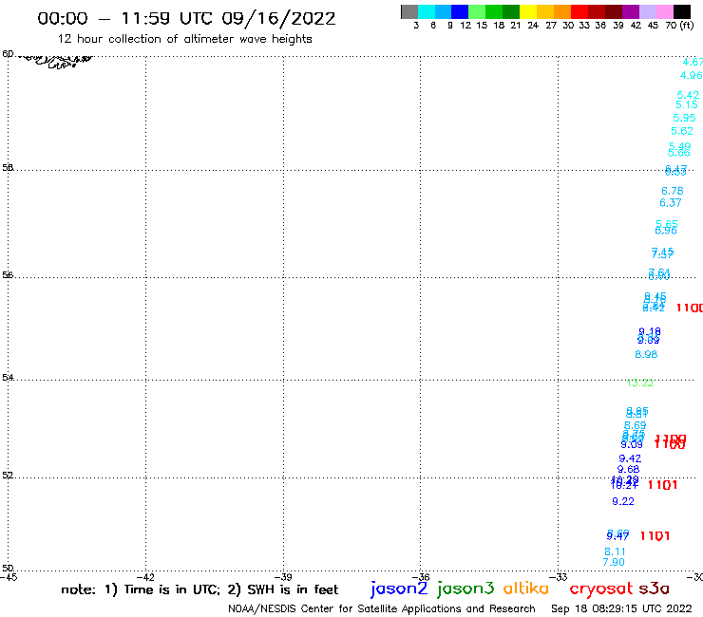The width and height of the screenshot is (703, 617).
Task: Click the wave height value 4.67
Action: tap(693, 63)
